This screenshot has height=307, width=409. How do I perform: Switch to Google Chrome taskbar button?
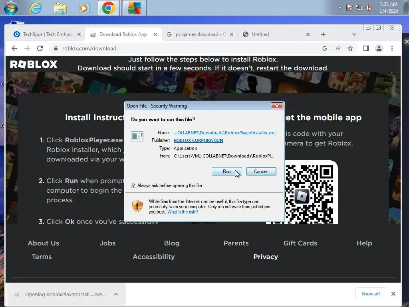(109, 8)
